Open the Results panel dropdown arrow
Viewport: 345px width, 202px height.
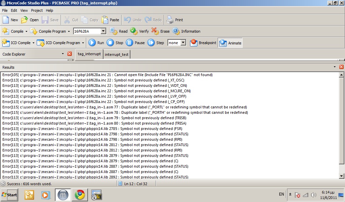coord(335,67)
